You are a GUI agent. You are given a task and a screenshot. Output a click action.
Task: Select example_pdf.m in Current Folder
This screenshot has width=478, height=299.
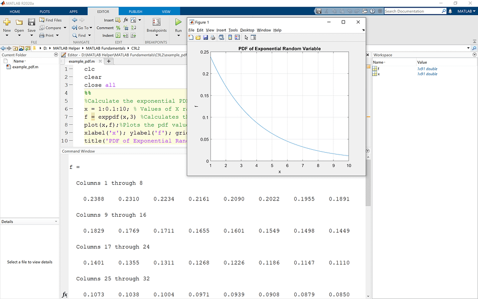click(25, 67)
